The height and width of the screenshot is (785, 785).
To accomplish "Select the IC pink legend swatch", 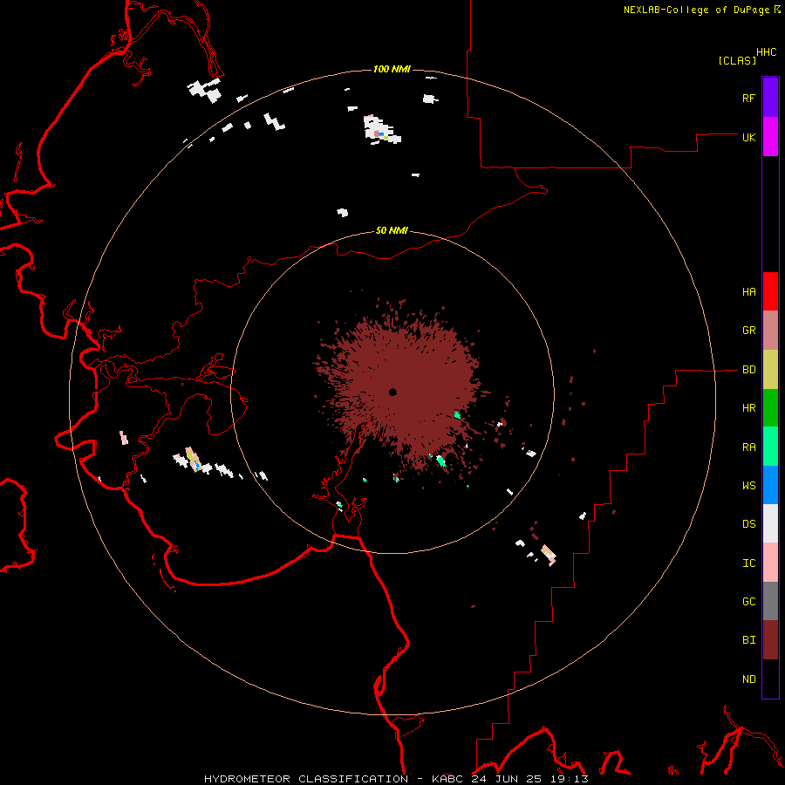I will tap(770, 563).
